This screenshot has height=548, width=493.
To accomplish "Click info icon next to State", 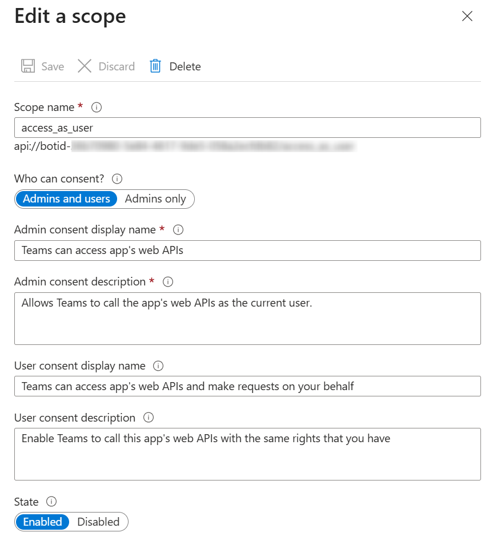I will click(x=51, y=502).
